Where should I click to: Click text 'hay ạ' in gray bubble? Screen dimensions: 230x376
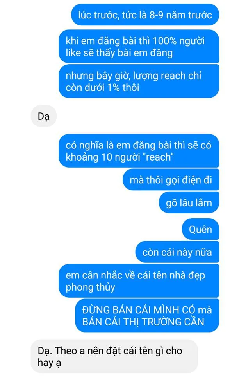49,363
